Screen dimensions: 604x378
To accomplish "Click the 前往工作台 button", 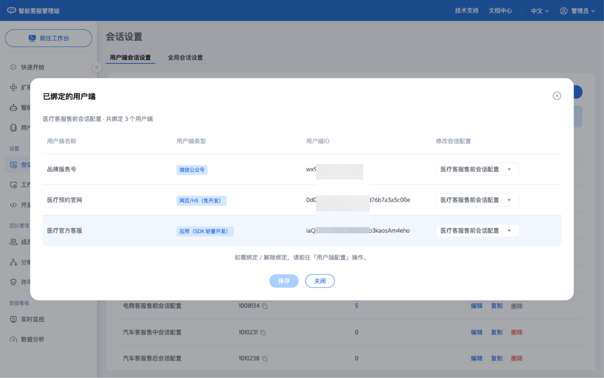I will coord(49,38).
